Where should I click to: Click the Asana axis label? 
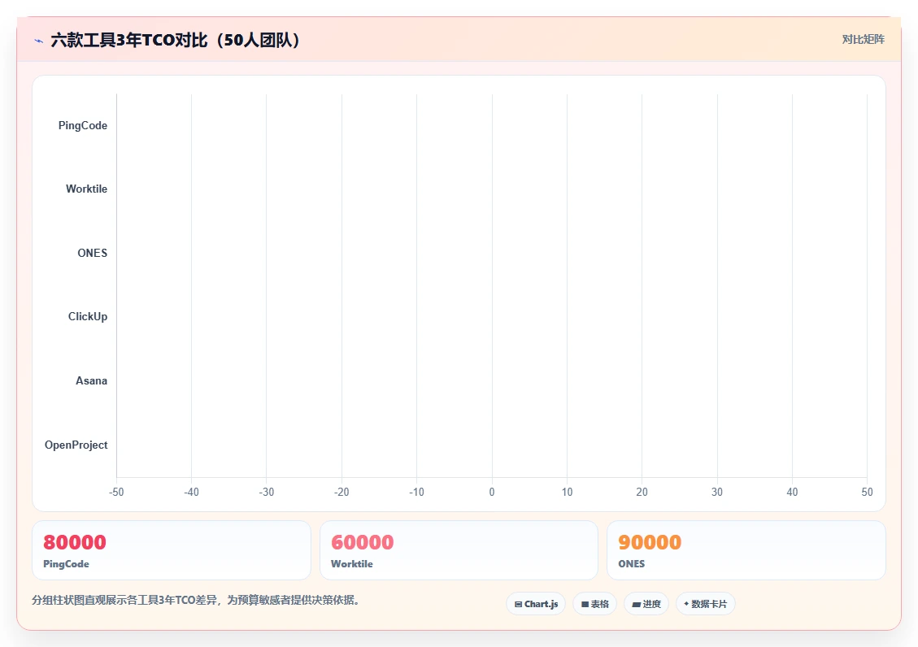coord(91,381)
